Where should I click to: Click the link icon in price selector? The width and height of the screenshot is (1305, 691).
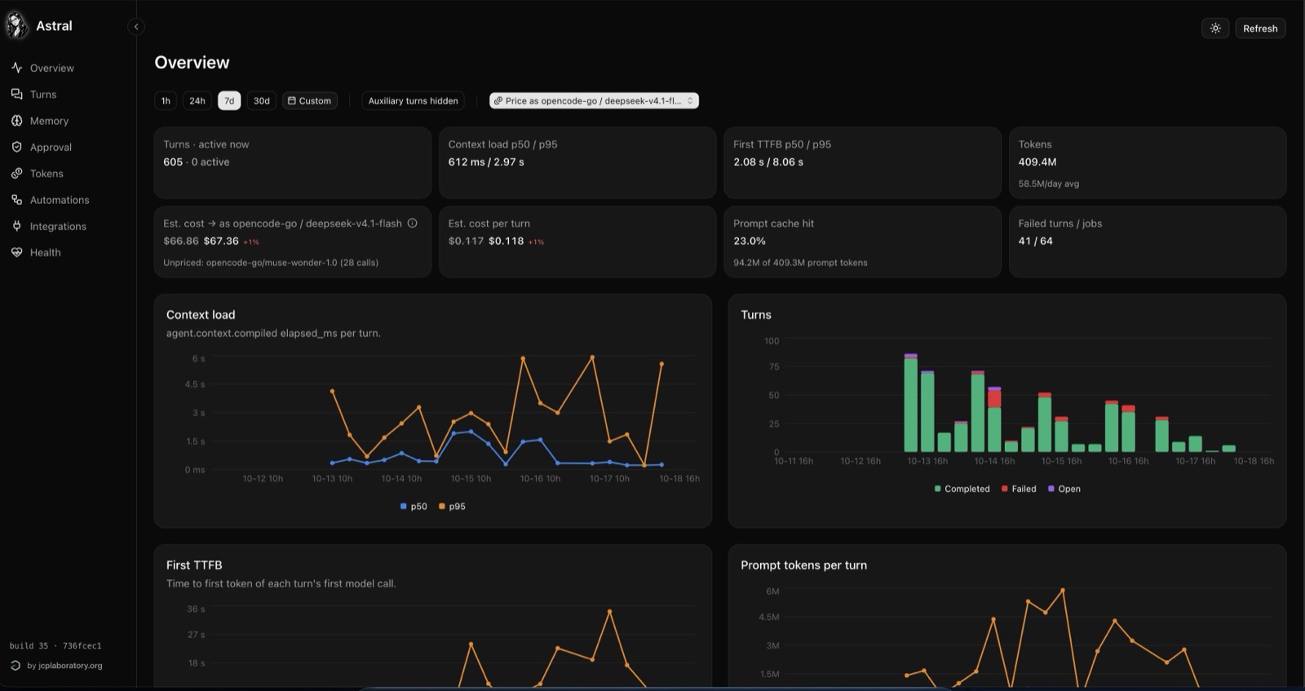(x=498, y=100)
